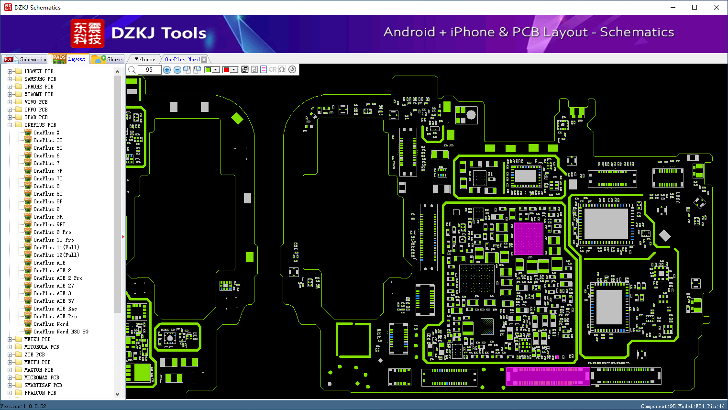
Task: Select OnePlus Nord N30 5G entry
Action: tap(61, 332)
